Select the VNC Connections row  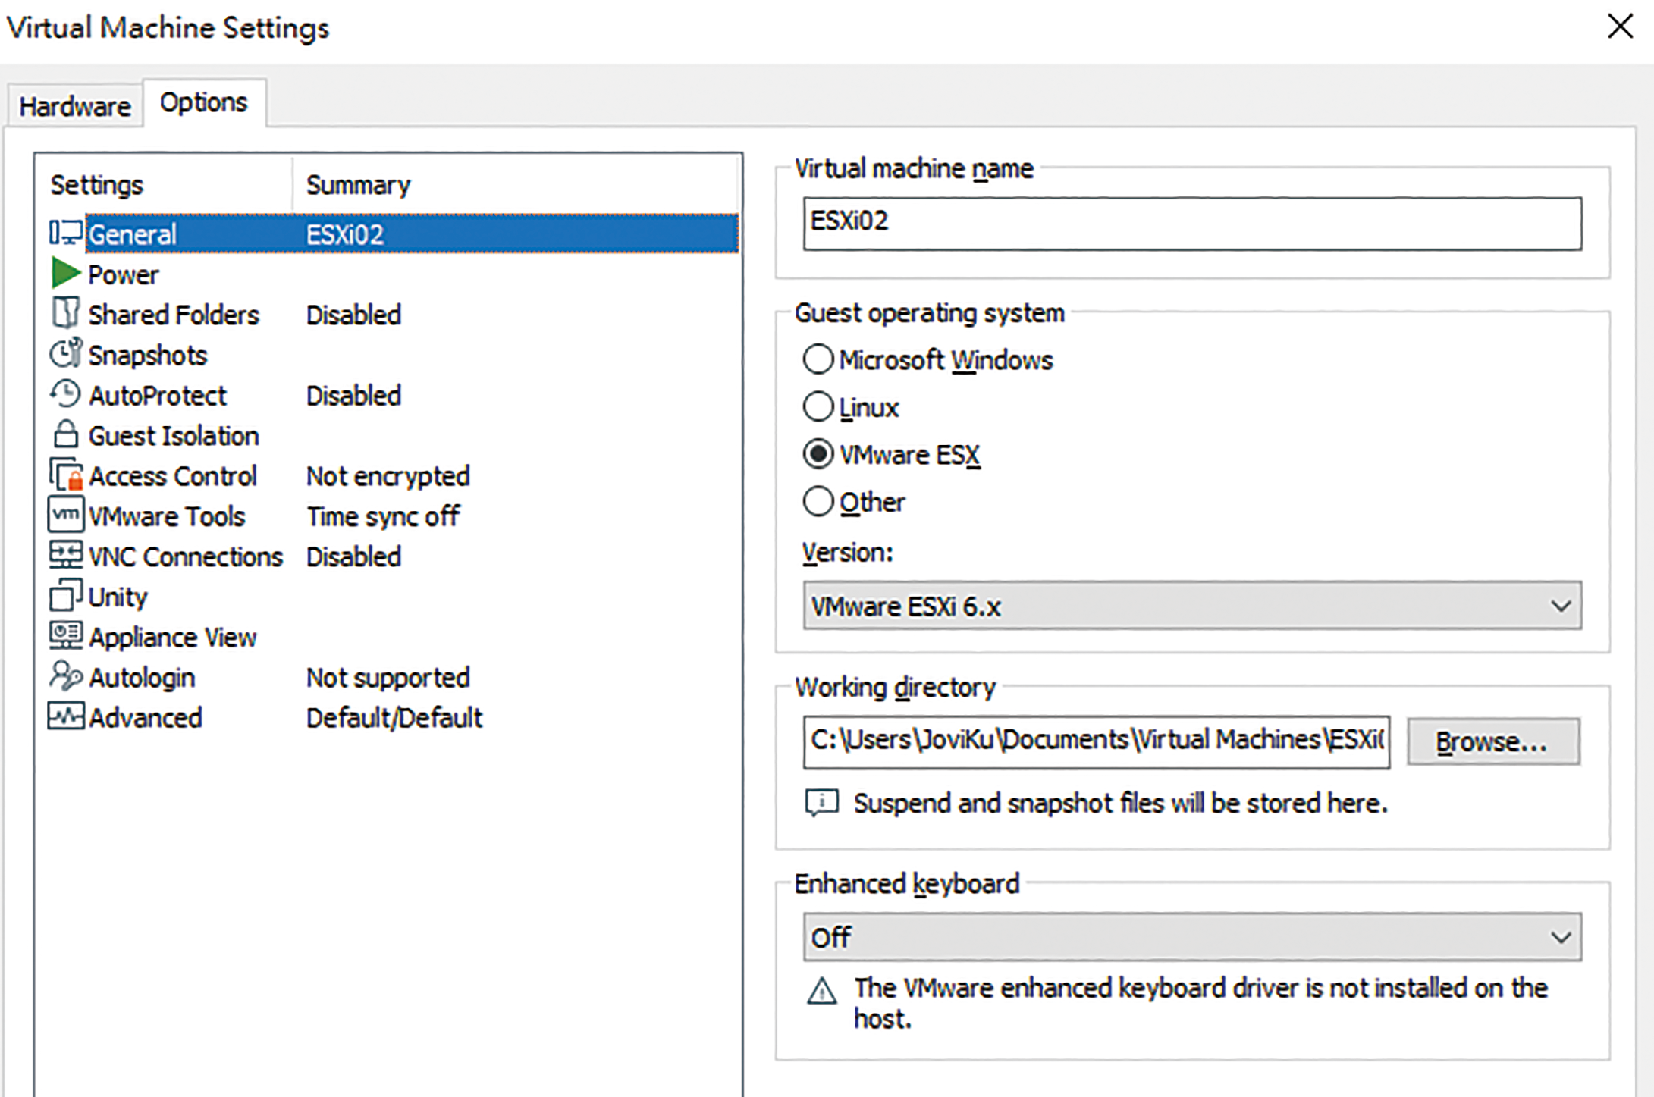click(393, 556)
